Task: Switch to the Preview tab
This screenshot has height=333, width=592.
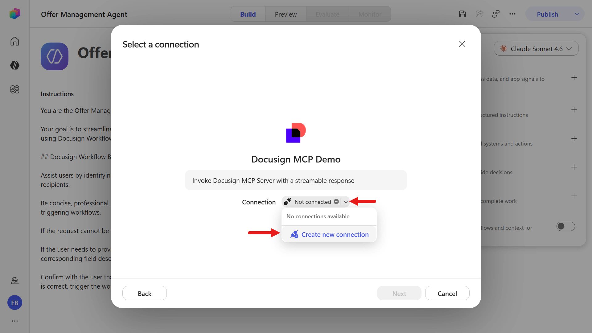Action: tap(286, 14)
